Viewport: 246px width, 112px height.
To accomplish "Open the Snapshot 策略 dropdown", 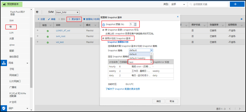I will 141,50.
